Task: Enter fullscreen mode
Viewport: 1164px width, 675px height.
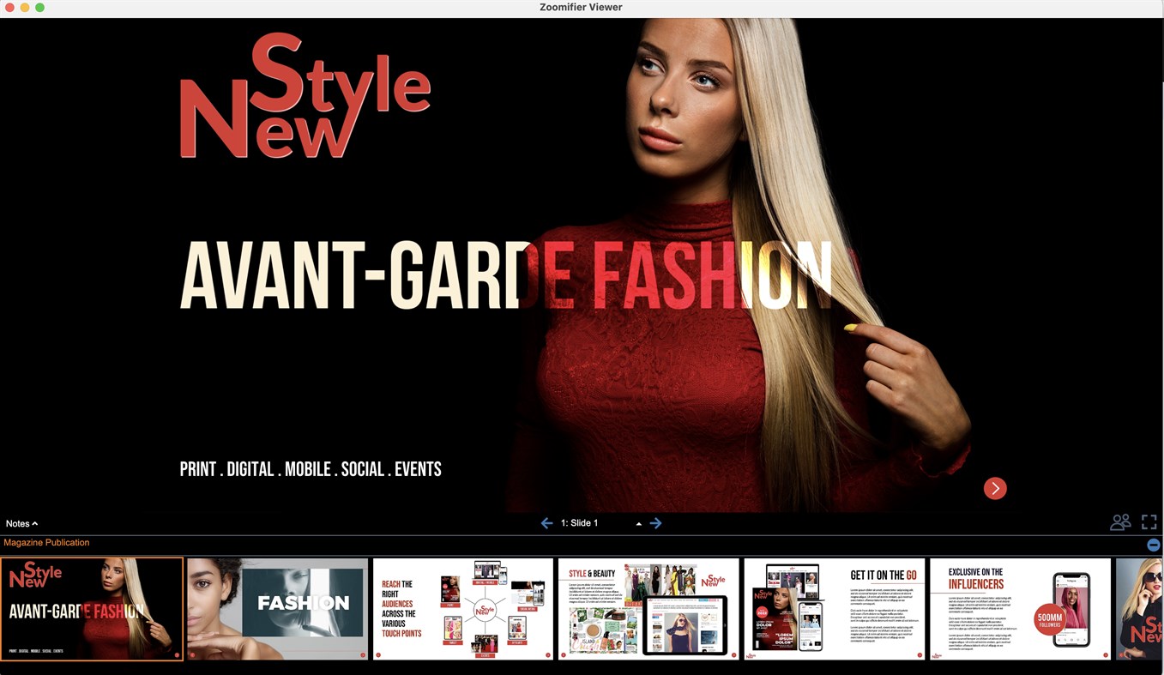Action: 1149,521
